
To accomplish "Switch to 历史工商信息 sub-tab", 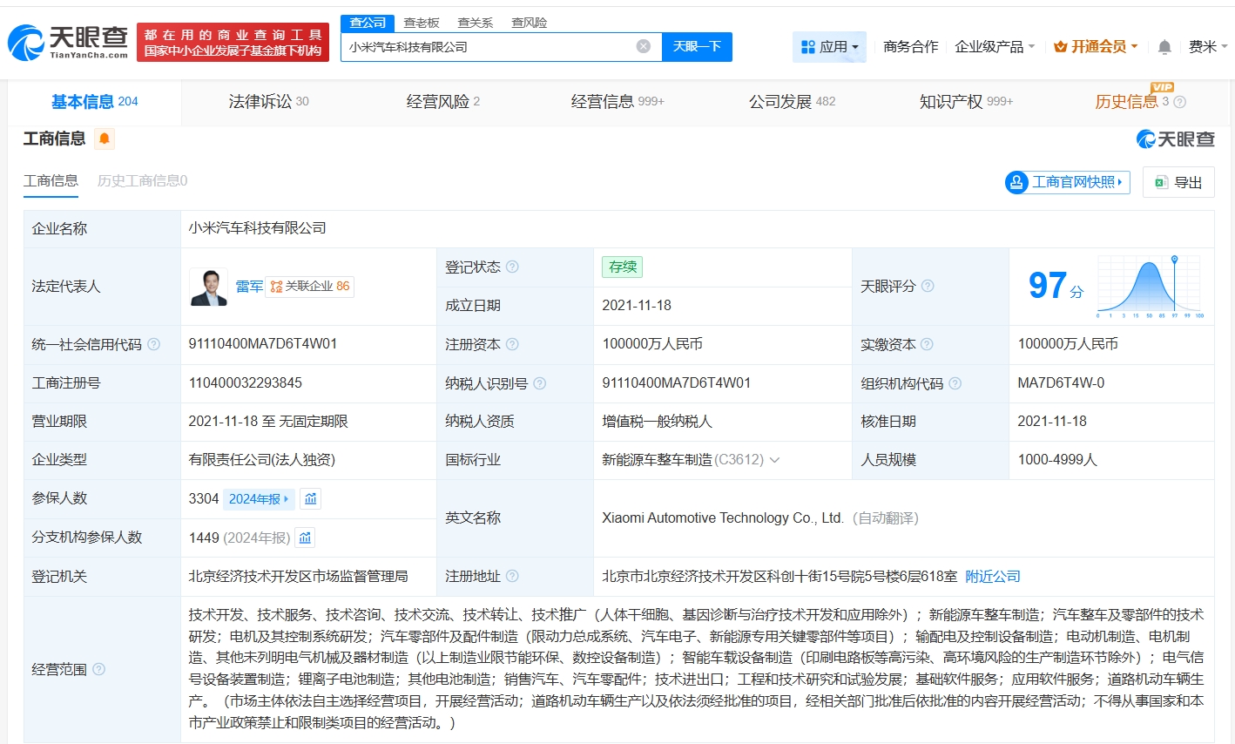I will 142,181.
